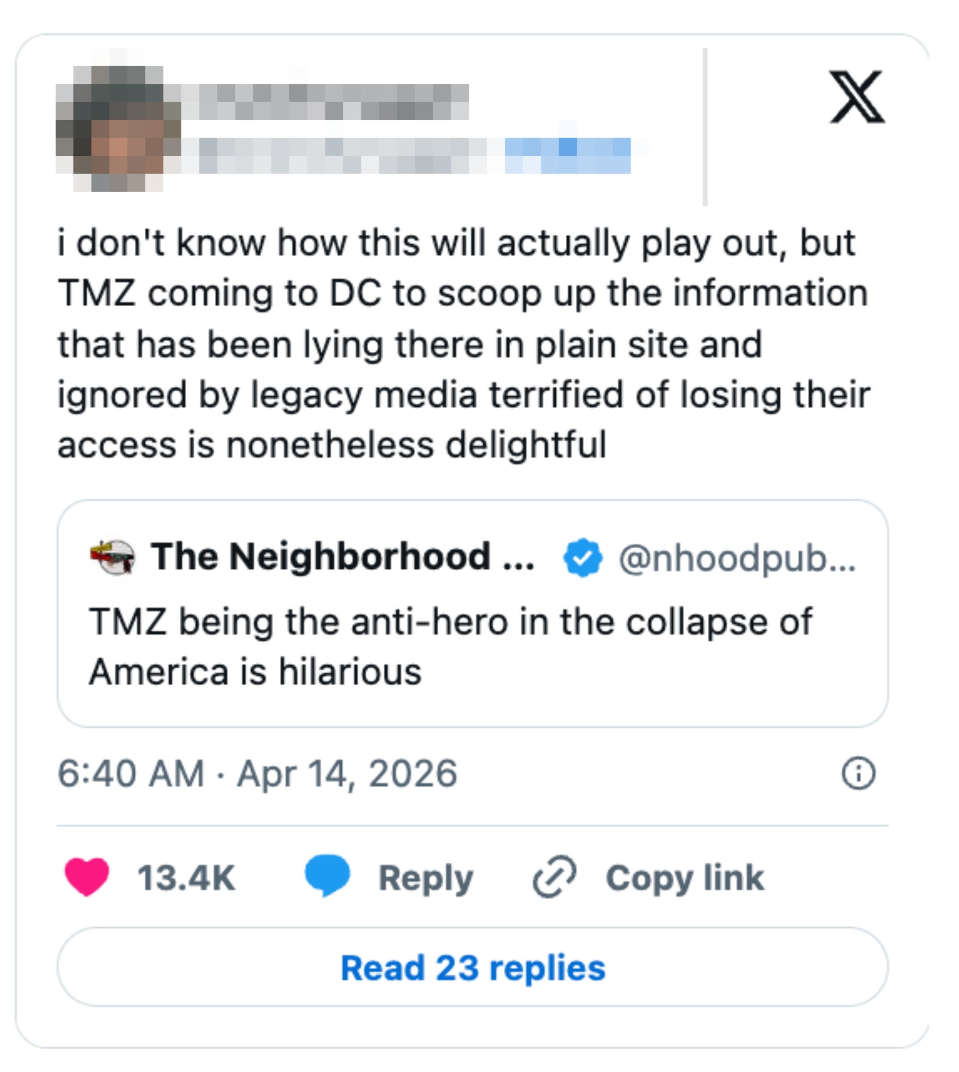Open the tweet info circle icon
Viewport: 959px width, 1072px height.
pos(858,773)
